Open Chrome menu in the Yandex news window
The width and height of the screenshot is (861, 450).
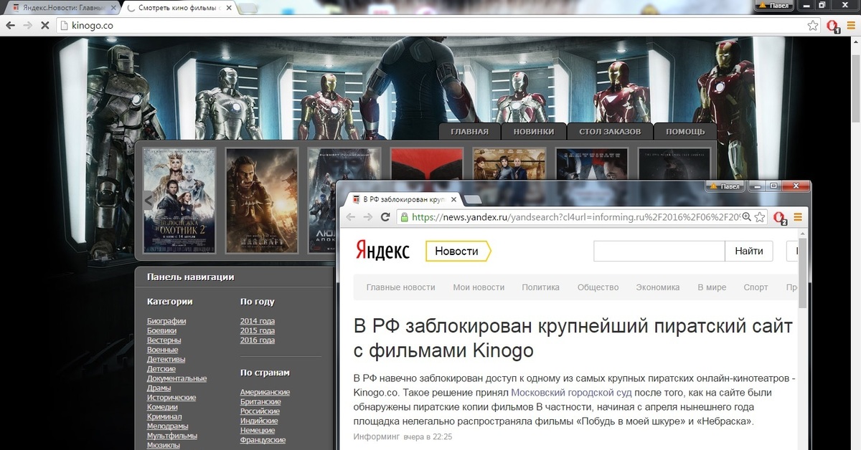797,217
